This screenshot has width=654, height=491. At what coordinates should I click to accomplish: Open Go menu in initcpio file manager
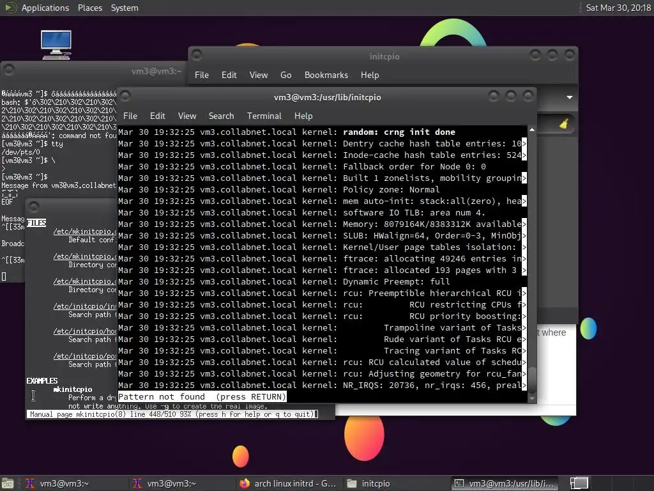(x=285, y=75)
